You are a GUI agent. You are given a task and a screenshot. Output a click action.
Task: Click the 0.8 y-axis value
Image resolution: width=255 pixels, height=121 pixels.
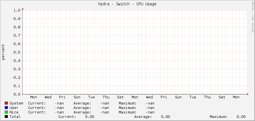(17, 27)
